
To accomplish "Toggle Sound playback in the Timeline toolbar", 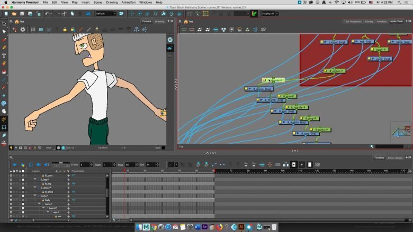I will coord(39,165).
